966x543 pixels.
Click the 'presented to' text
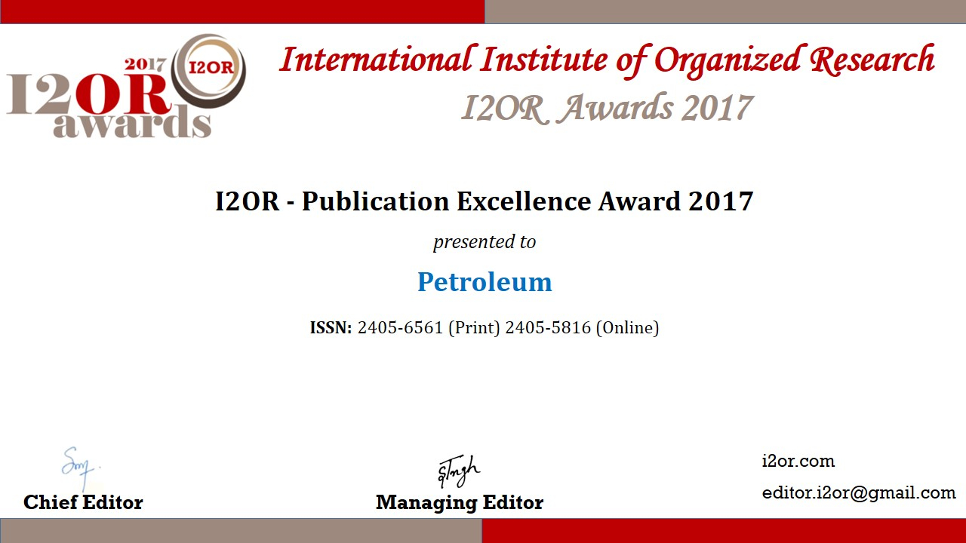pos(485,242)
